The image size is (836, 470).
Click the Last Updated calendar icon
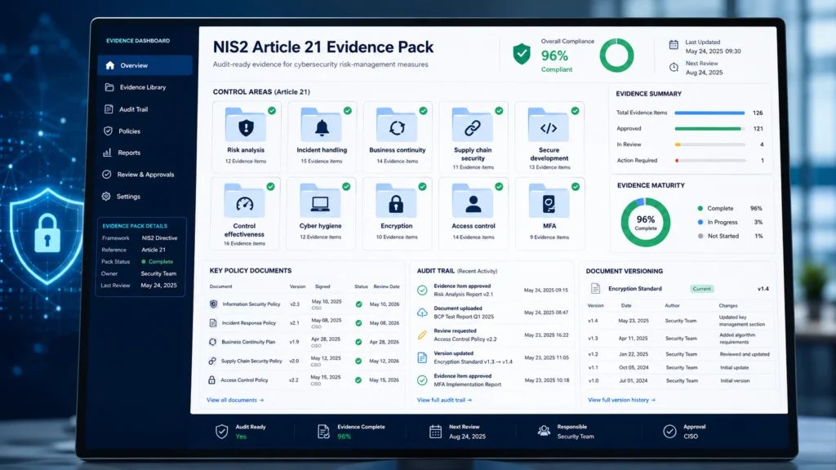[674, 45]
